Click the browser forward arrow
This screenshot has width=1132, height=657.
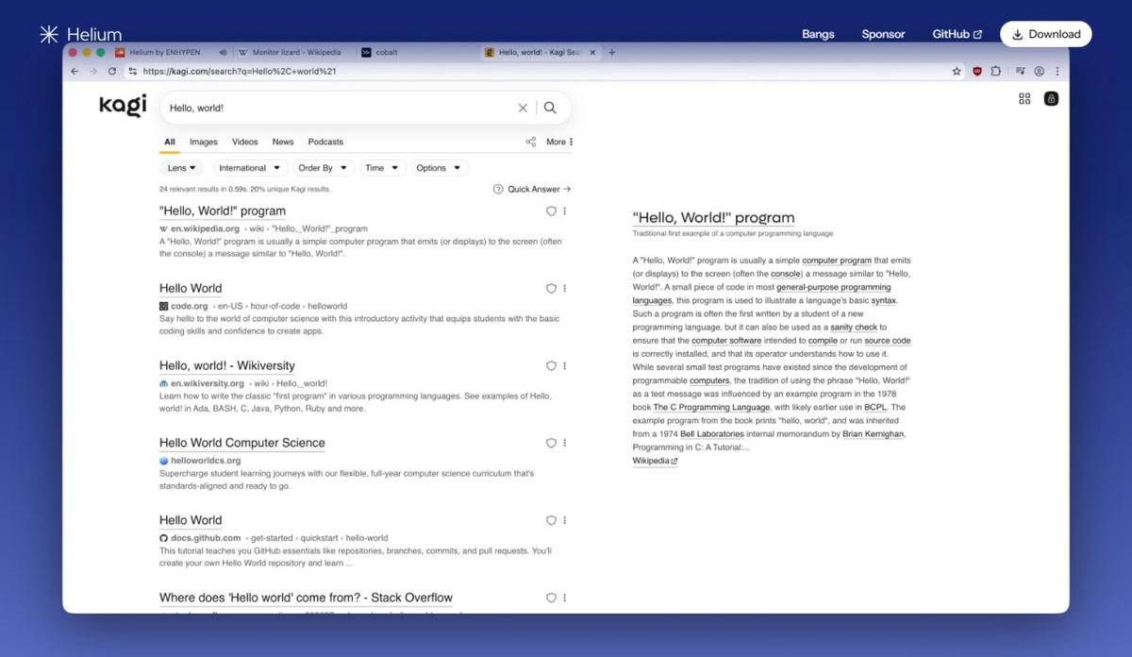click(93, 71)
